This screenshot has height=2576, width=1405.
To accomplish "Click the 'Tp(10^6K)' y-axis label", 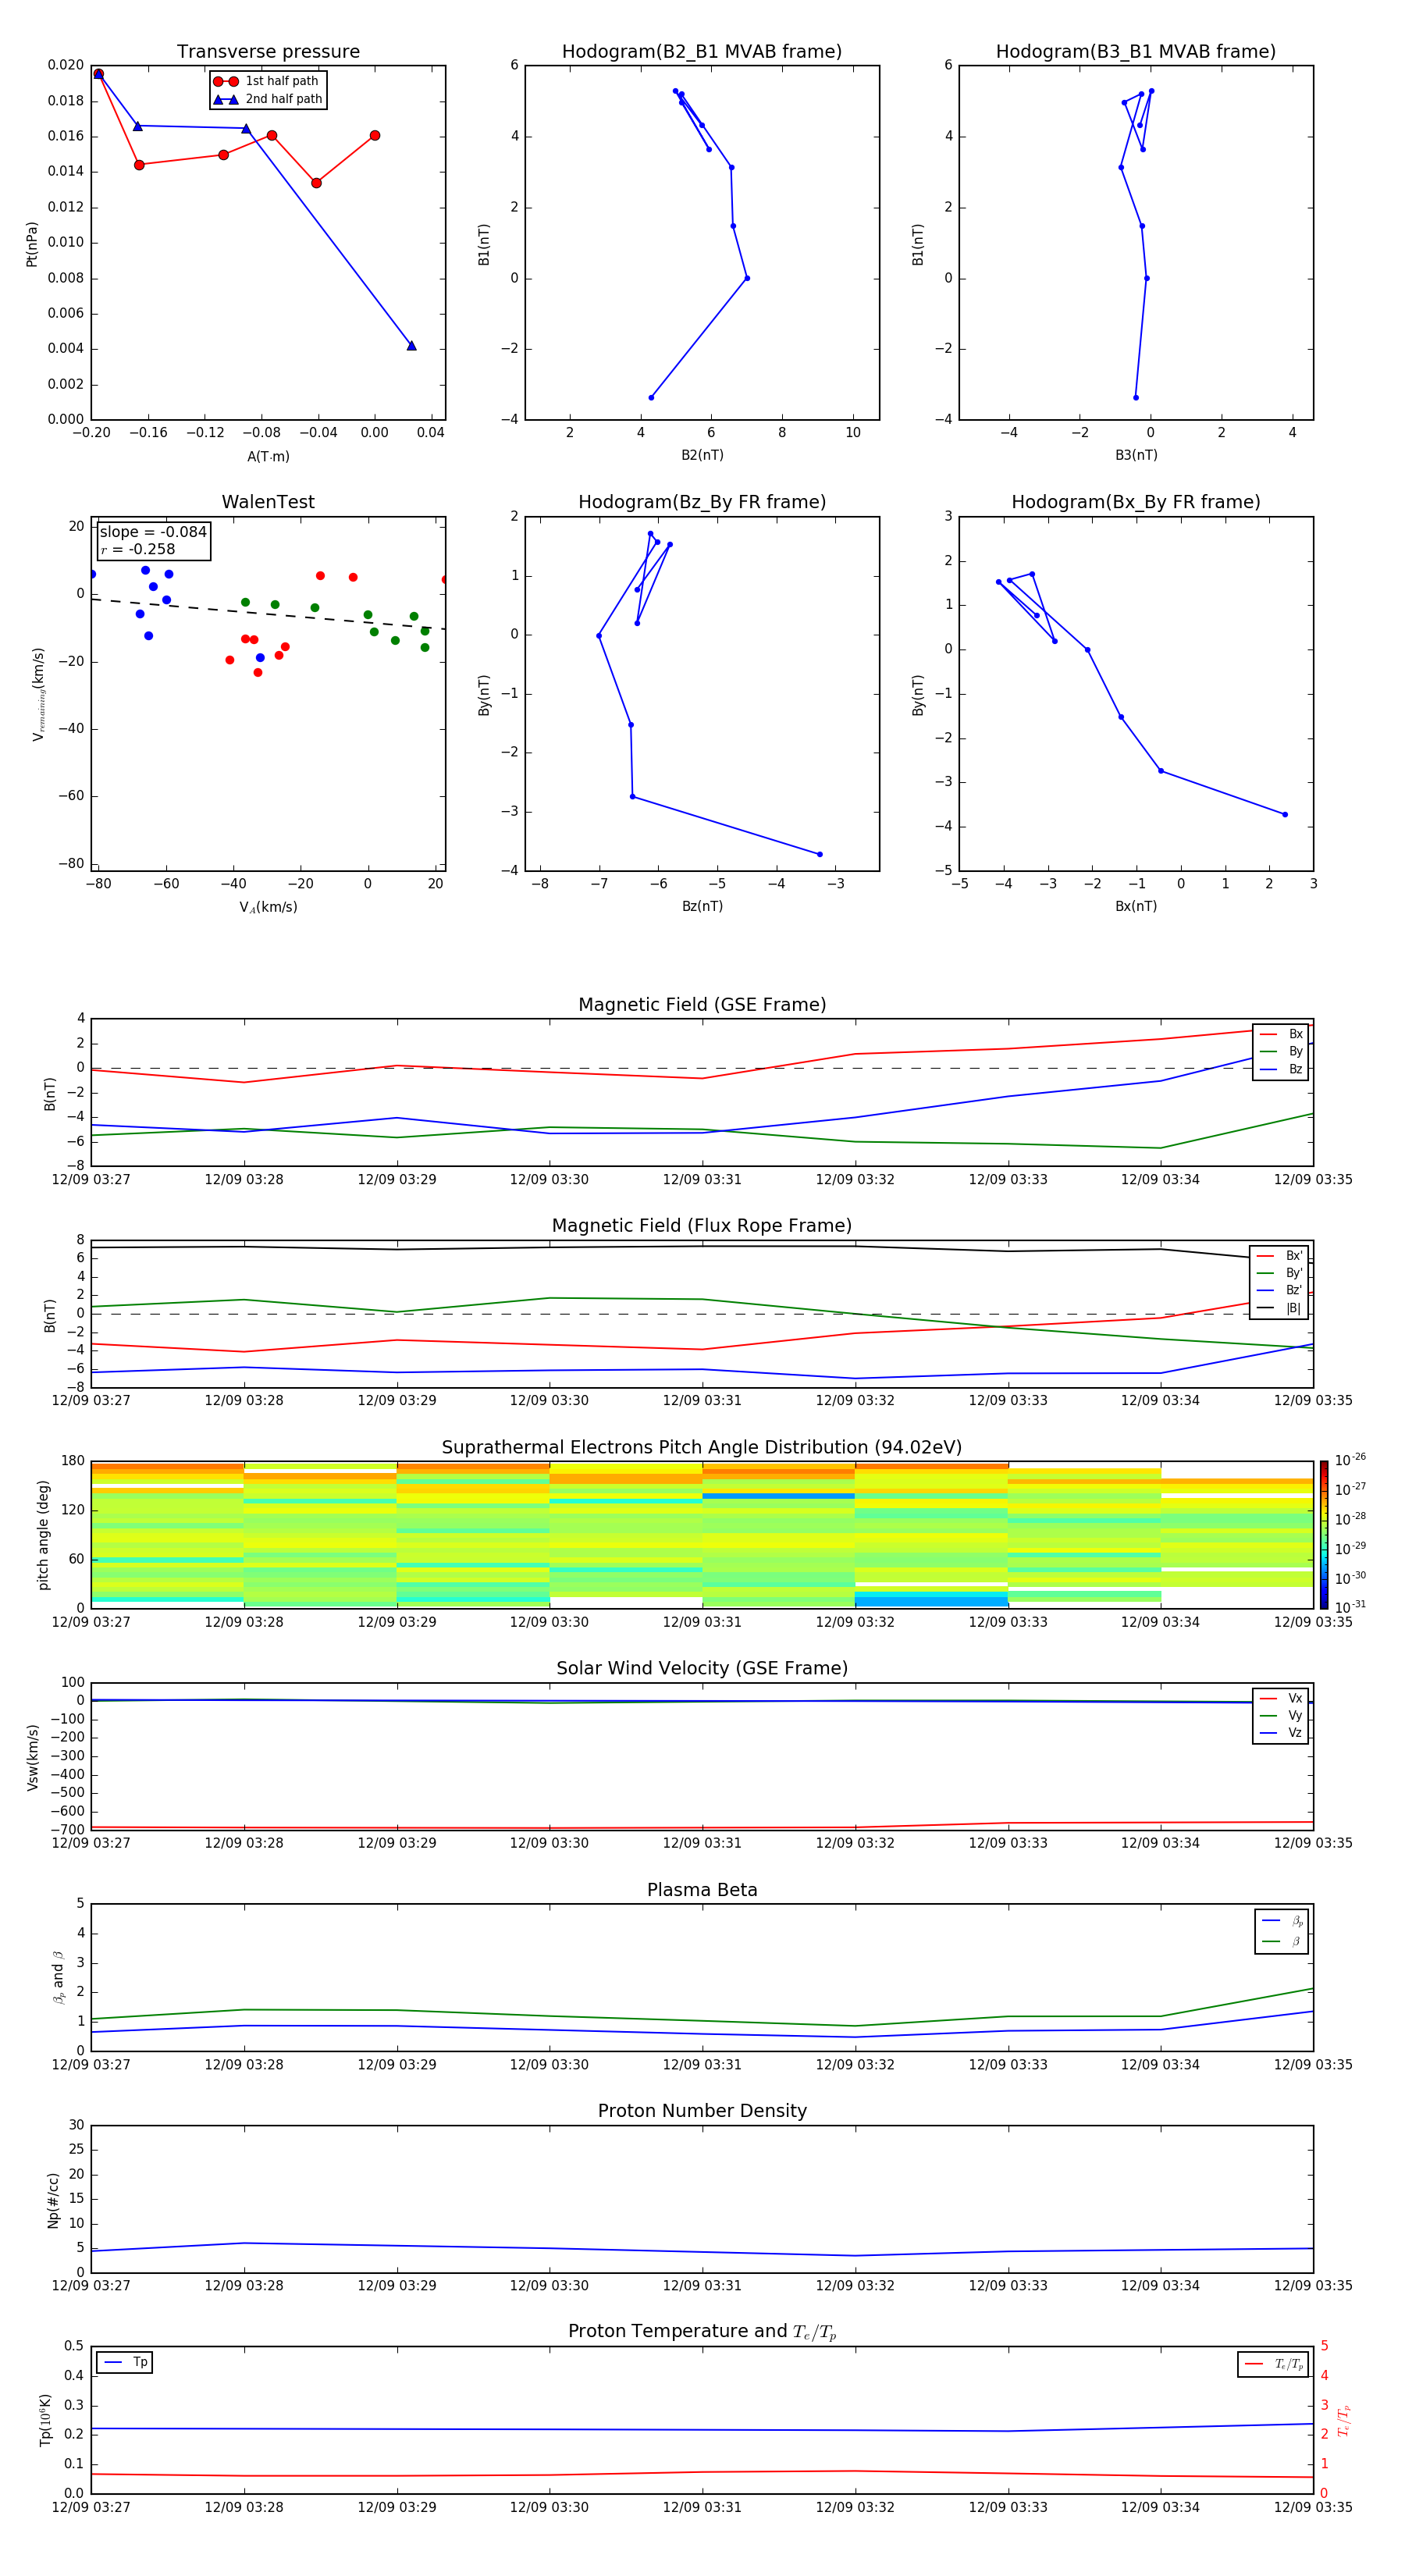I will [x=45, y=2420].
